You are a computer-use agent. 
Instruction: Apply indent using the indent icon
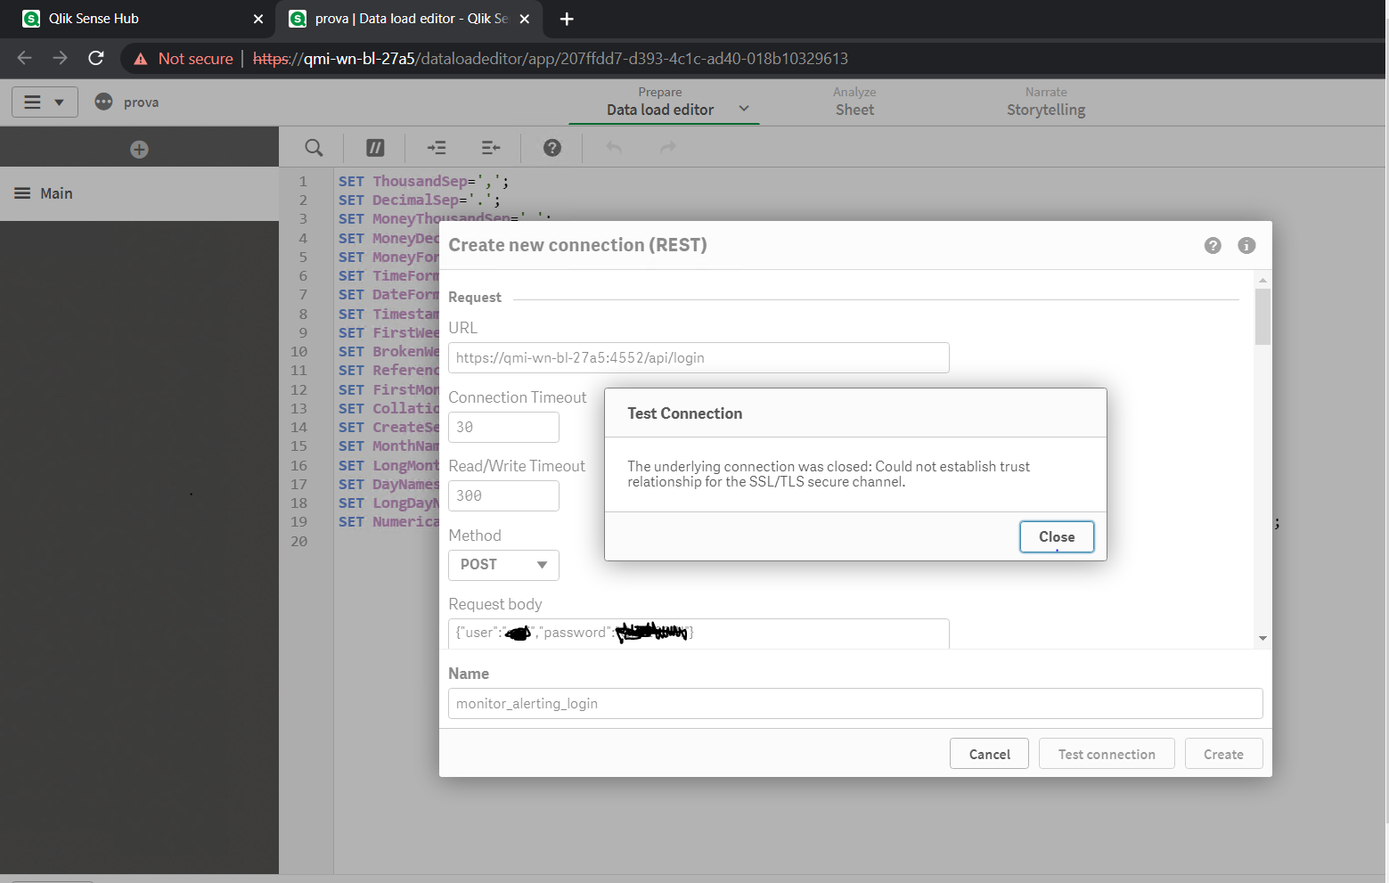point(436,147)
